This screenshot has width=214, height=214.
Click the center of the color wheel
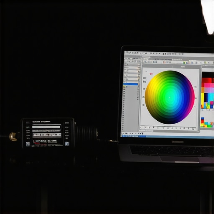pyautogui.click(x=170, y=97)
